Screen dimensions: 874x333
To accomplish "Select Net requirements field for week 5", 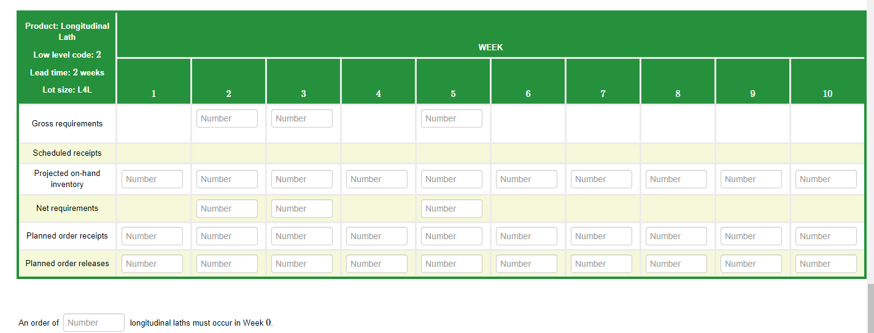I will [452, 209].
